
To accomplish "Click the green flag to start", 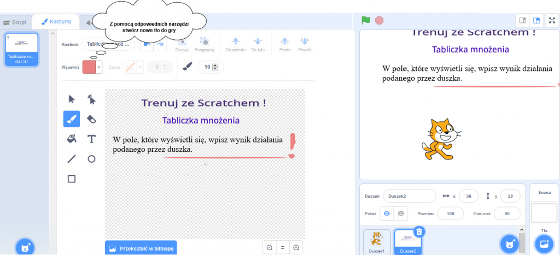I will pos(366,20).
